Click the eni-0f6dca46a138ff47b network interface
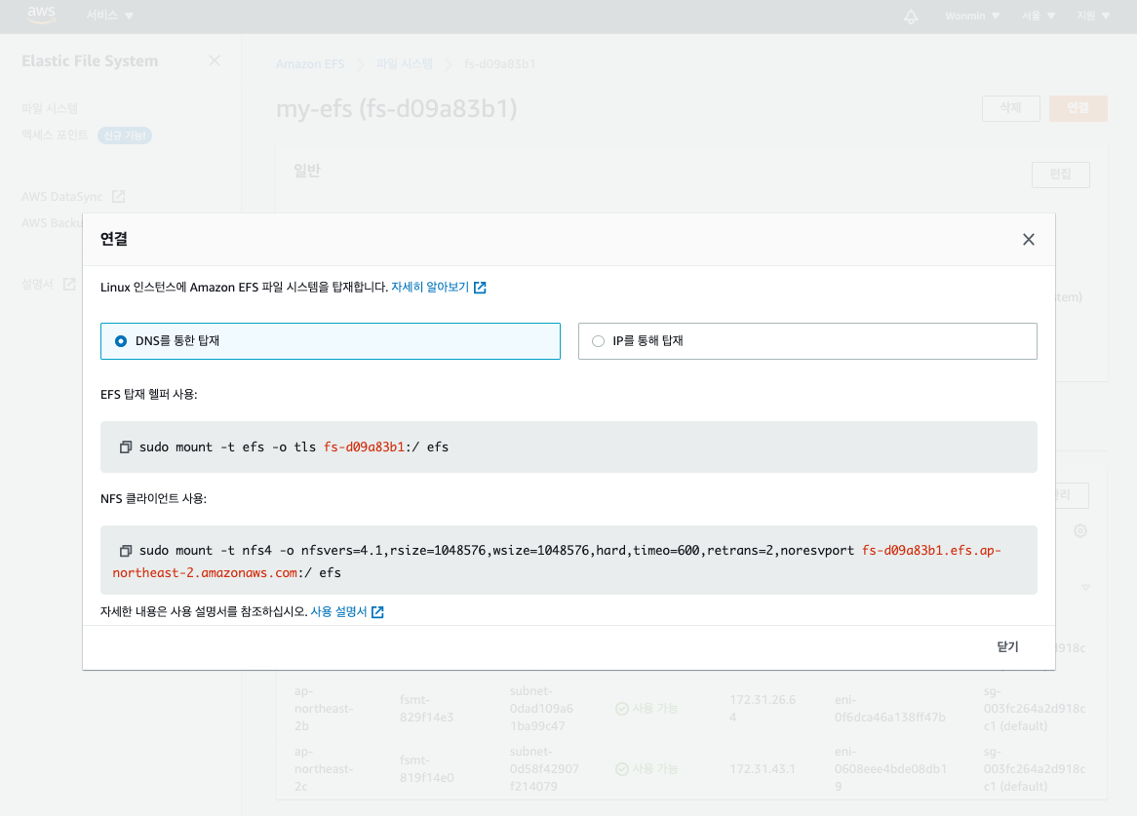 [889, 709]
